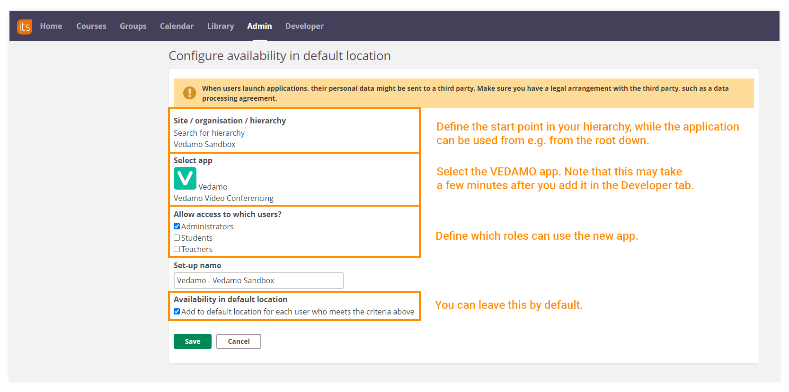Open the Library menu

pyautogui.click(x=221, y=26)
